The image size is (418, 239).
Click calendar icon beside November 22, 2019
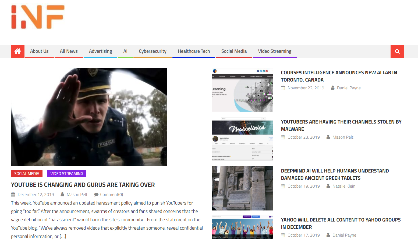coord(283,88)
